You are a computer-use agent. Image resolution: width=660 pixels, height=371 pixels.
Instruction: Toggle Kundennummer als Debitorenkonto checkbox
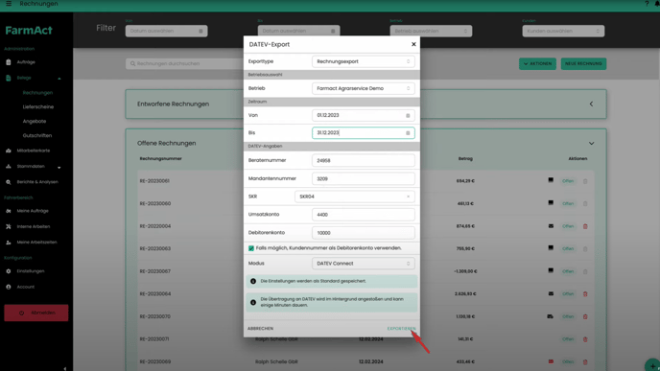pyautogui.click(x=251, y=248)
